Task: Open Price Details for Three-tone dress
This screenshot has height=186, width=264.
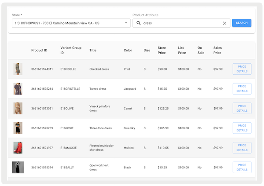Action: click(242, 128)
